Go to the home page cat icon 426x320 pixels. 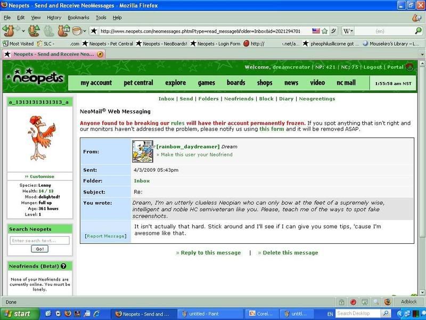pos(64,31)
